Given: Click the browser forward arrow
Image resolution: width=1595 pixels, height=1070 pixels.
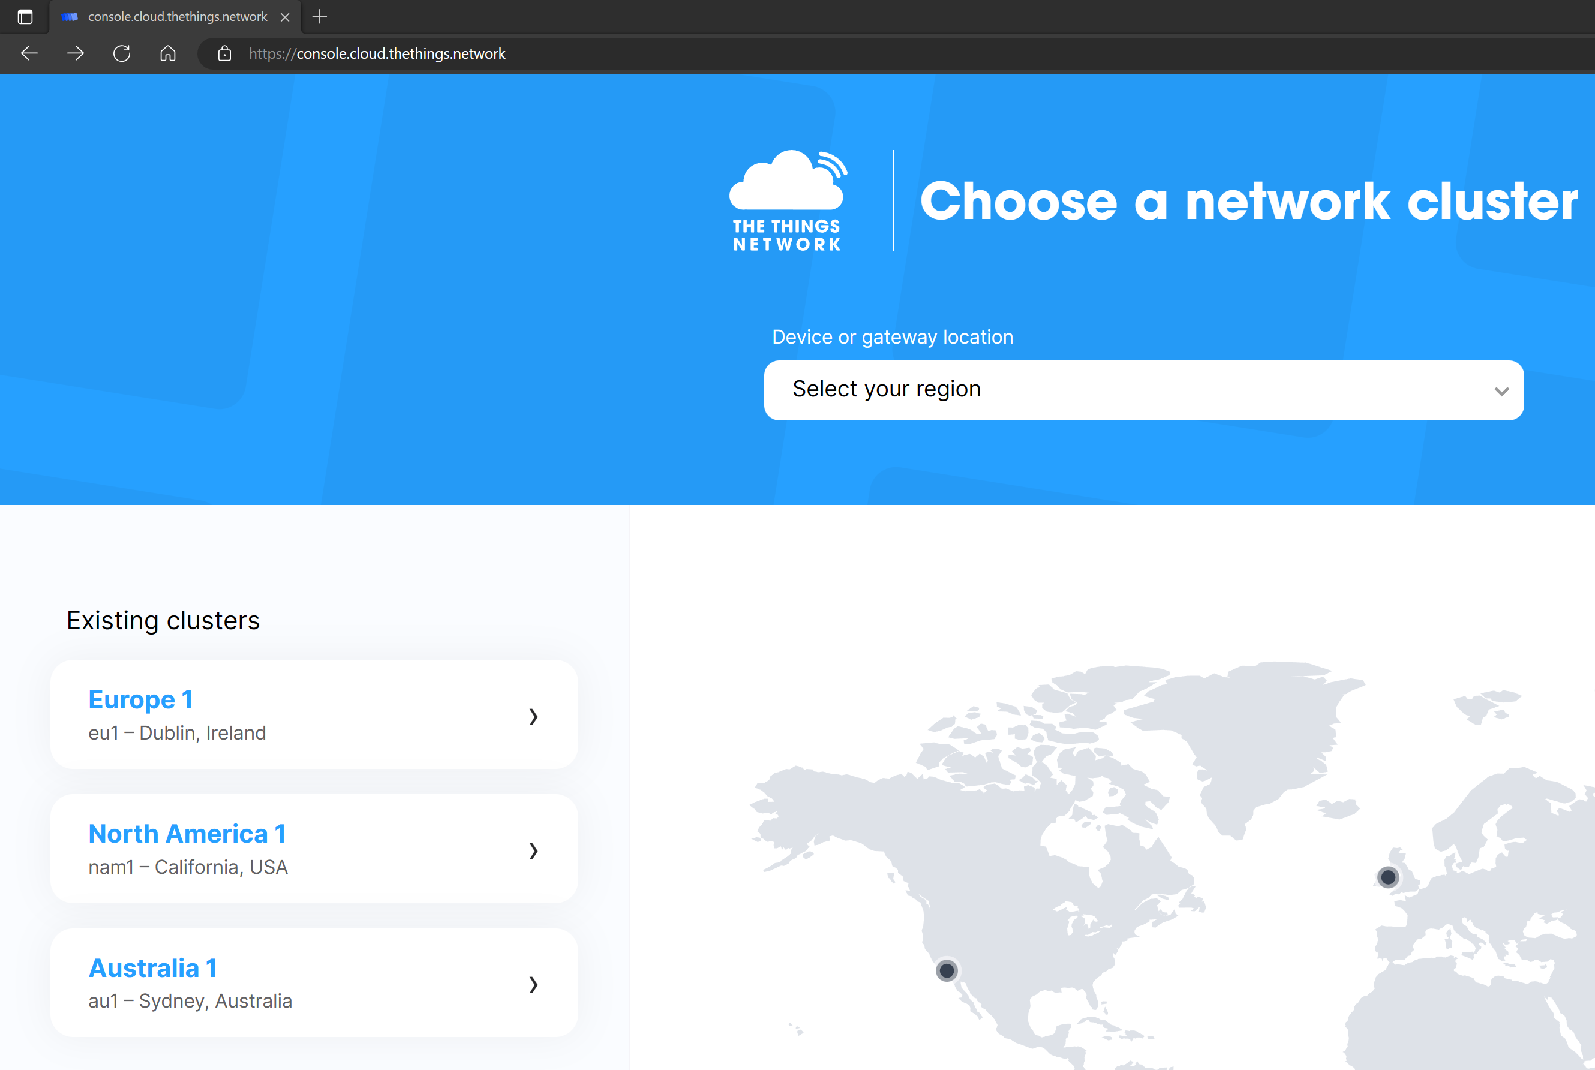Looking at the screenshot, I should tap(76, 53).
